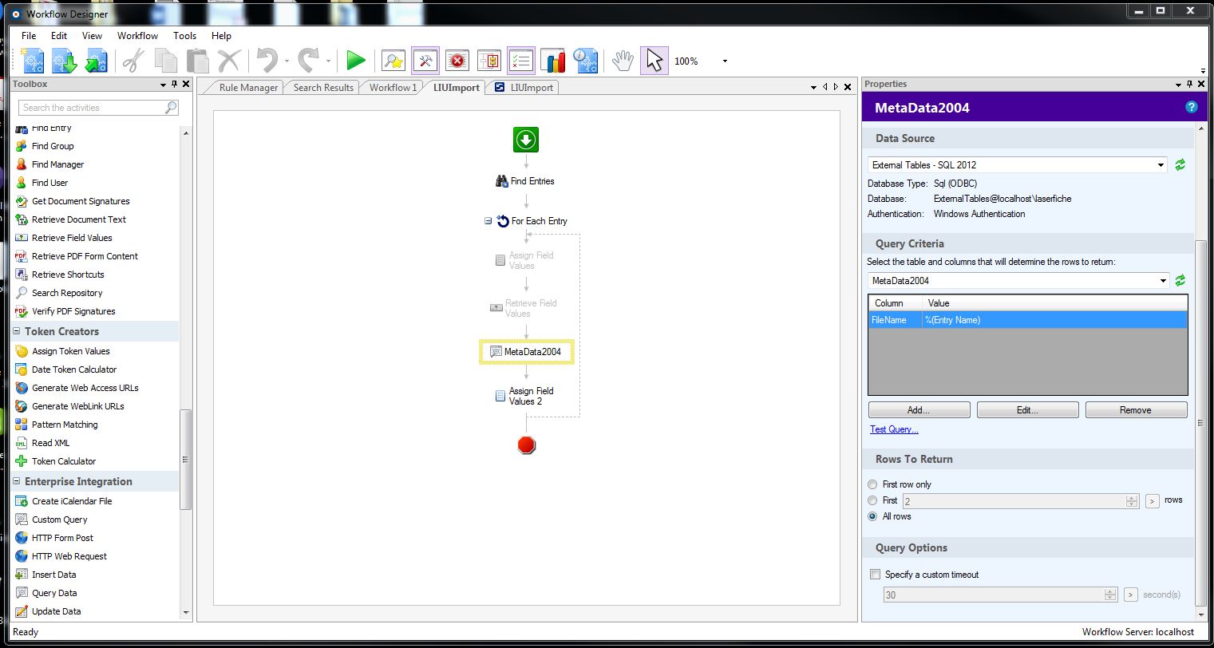Switch to the Rule Manager tab
This screenshot has width=1214, height=648.
click(x=248, y=88)
